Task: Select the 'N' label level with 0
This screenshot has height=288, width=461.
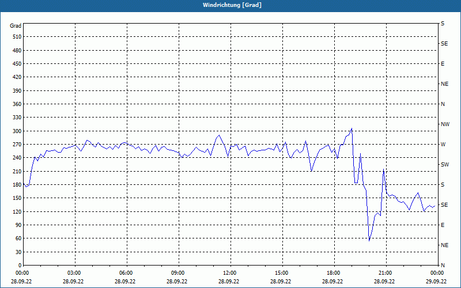Action: point(443,266)
